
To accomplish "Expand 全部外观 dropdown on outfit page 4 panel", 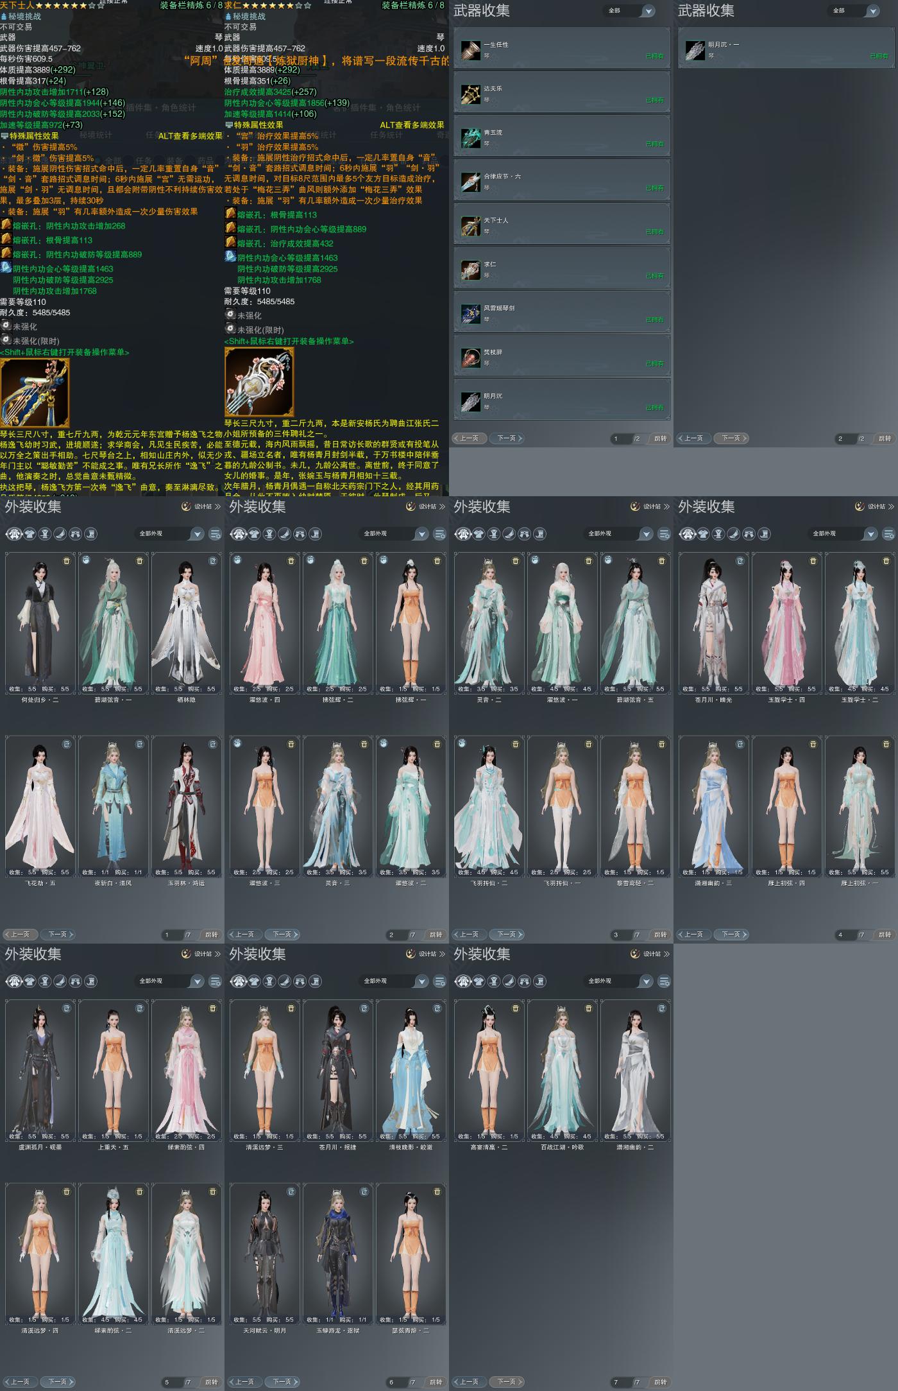I will point(843,533).
